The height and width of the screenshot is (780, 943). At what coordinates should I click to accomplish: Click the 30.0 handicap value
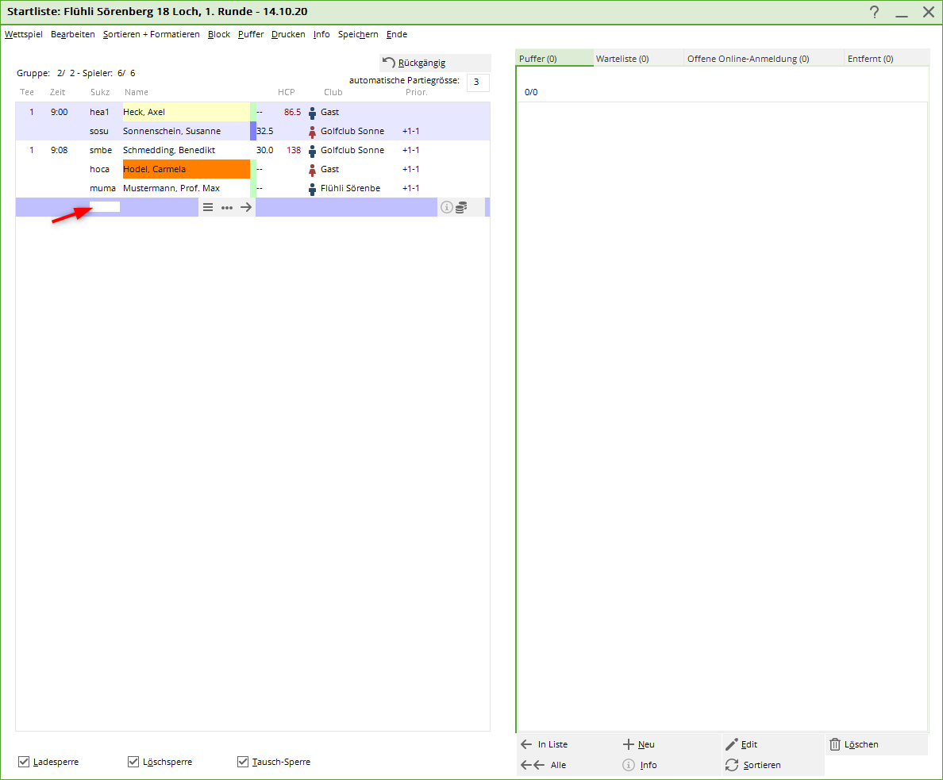[x=264, y=150]
